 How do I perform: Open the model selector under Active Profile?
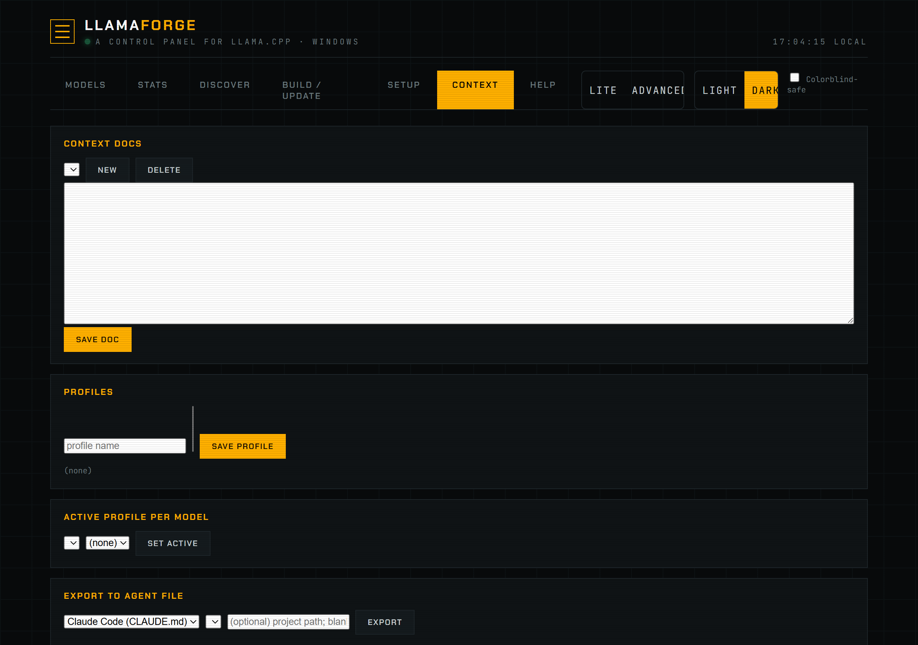pyautogui.click(x=72, y=543)
